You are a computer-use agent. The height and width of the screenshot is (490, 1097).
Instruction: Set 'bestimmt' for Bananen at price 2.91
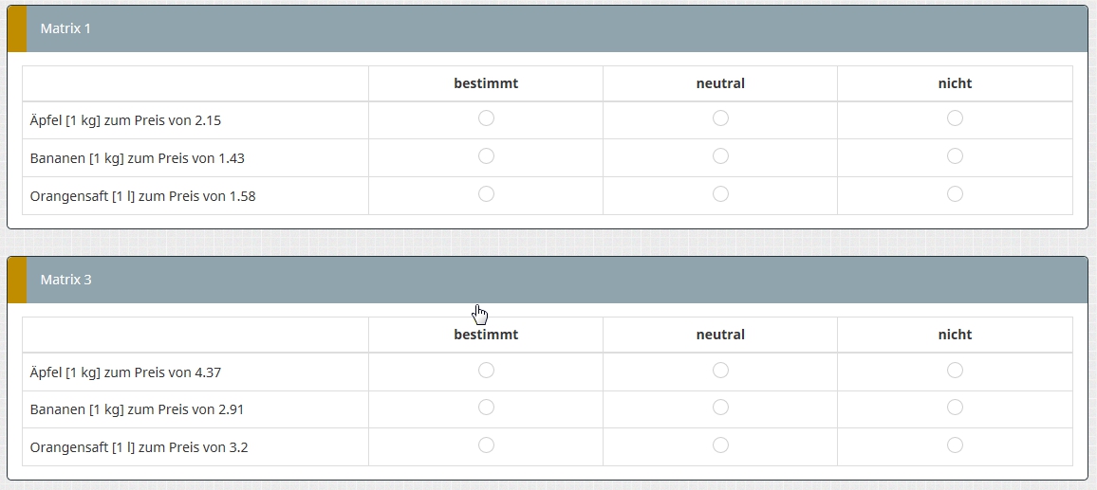[x=486, y=408]
